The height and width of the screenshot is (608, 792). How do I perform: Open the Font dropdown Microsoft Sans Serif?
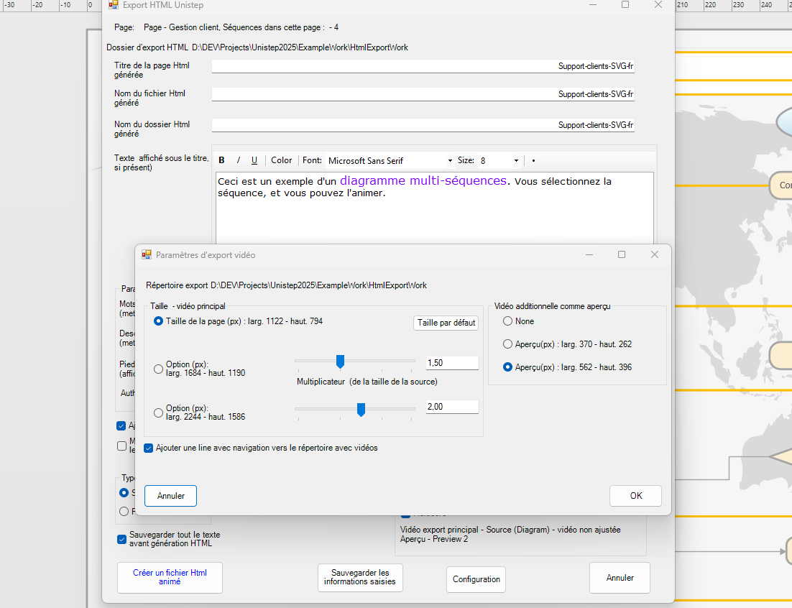[x=390, y=160]
